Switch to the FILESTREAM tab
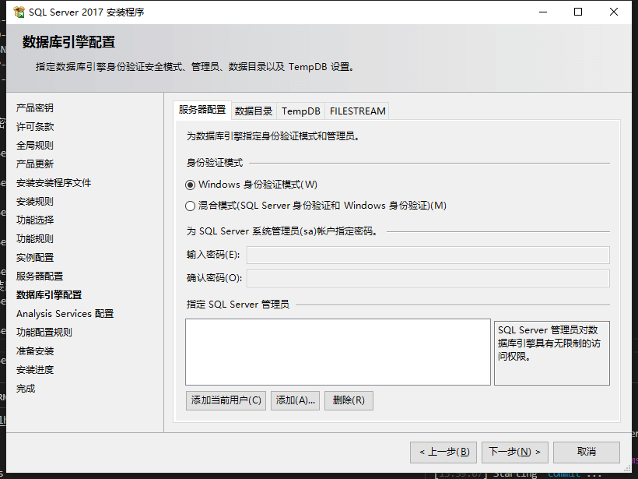Image resolution: width=638 pixels, height=479 pixels. (x=357, y=111)
